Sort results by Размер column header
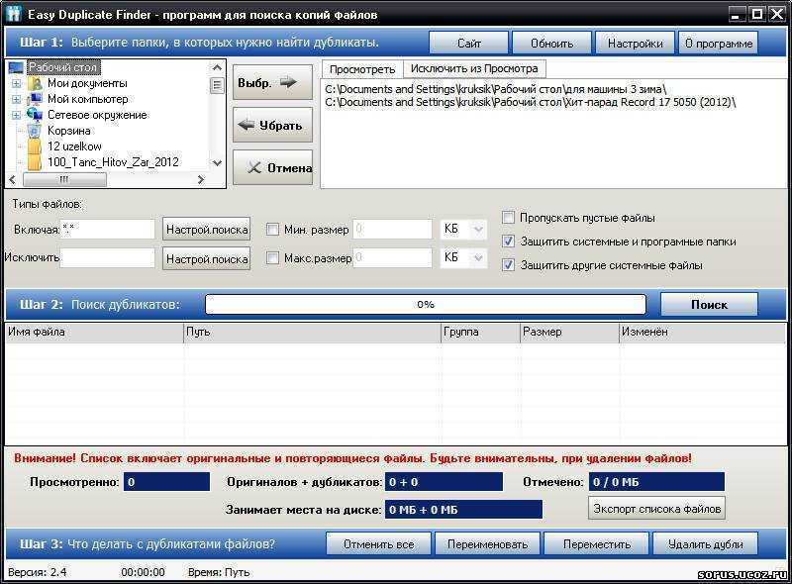This screenshot has height=584, width=792. coord(569,332)
